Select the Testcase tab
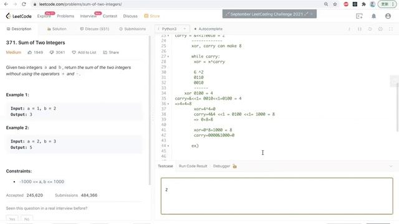This screenshot has width=399, height=224. [x=165, y=166]
